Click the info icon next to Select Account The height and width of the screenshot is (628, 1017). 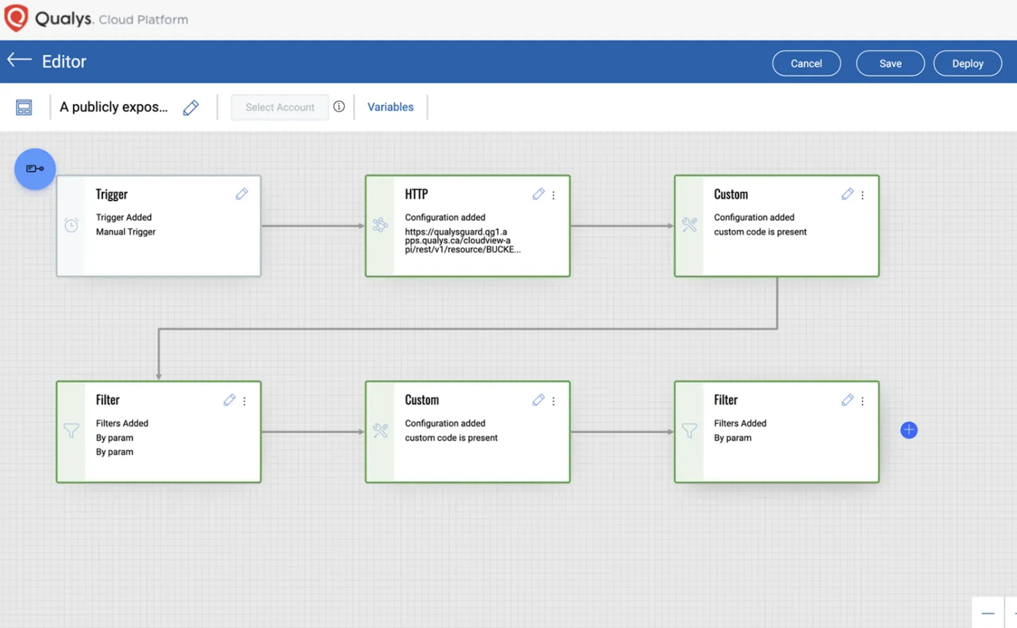point(339,106)
